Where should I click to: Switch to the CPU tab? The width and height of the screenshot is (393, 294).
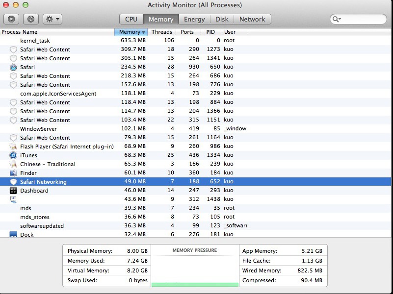click(x=131, y=19)
